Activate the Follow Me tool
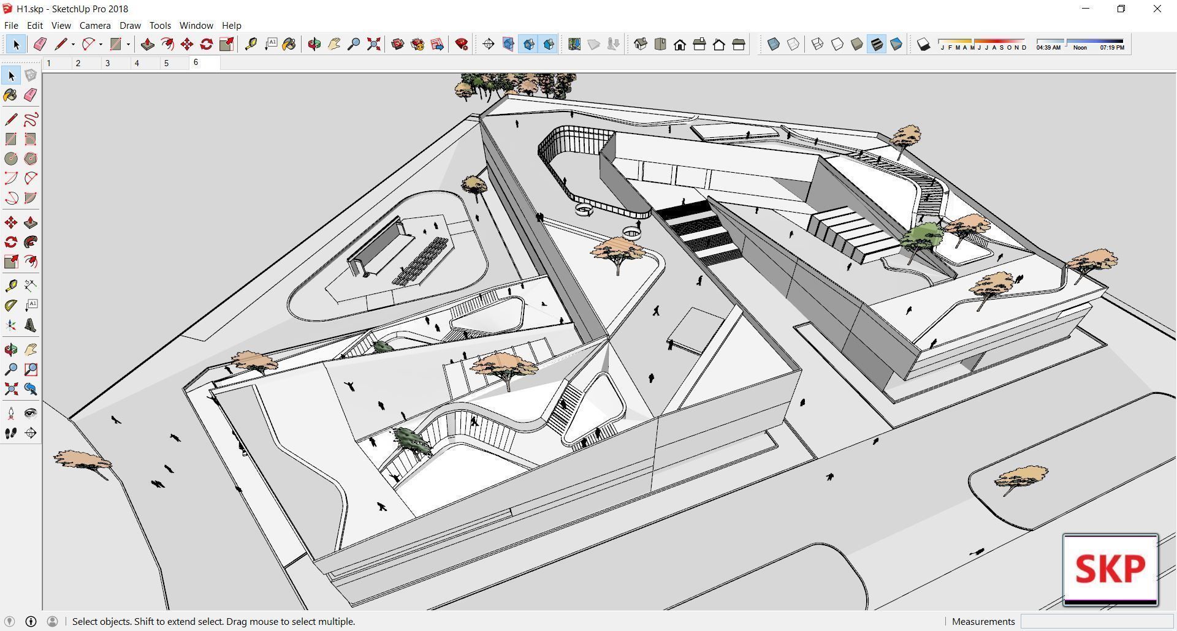 tap(31, 242)
